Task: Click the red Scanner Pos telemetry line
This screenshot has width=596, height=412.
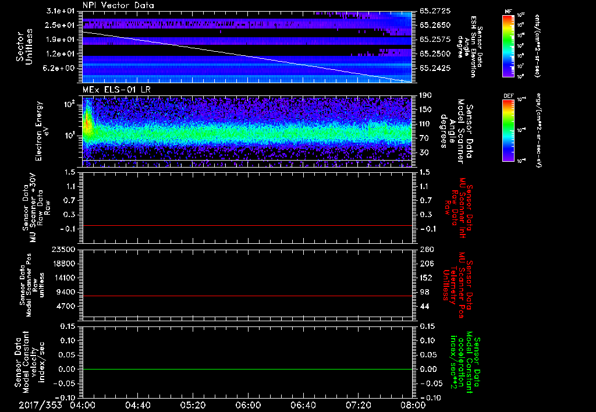Action: tap(247, 296)
